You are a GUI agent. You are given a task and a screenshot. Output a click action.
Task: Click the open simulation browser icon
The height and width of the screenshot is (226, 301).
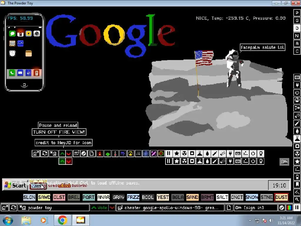[5, 208]
